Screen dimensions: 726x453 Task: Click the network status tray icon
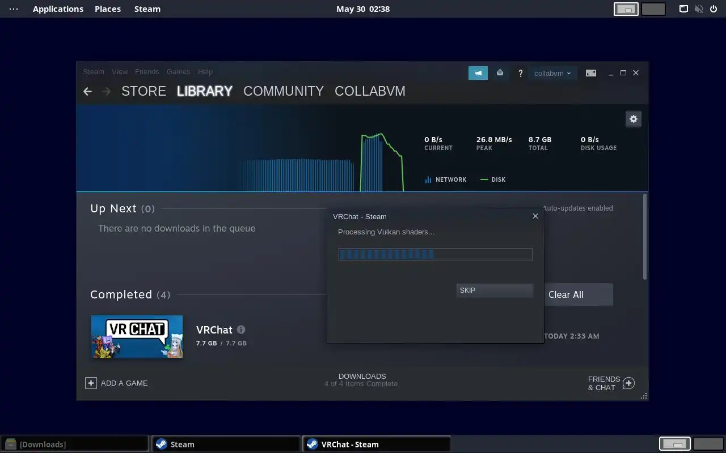click(x=684, y=9)
